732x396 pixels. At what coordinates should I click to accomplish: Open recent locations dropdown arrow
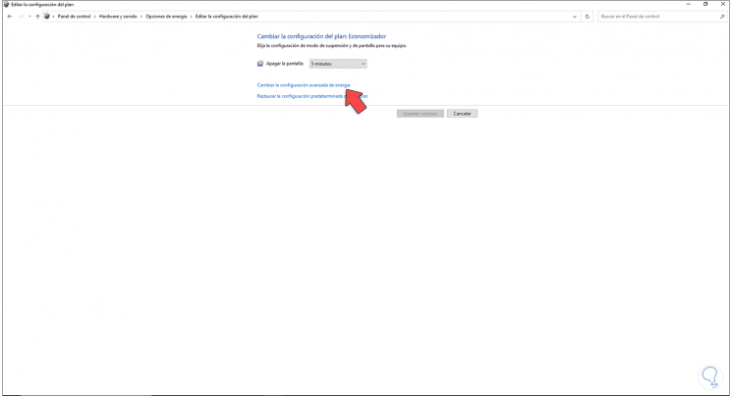click(x=29, y=17)
